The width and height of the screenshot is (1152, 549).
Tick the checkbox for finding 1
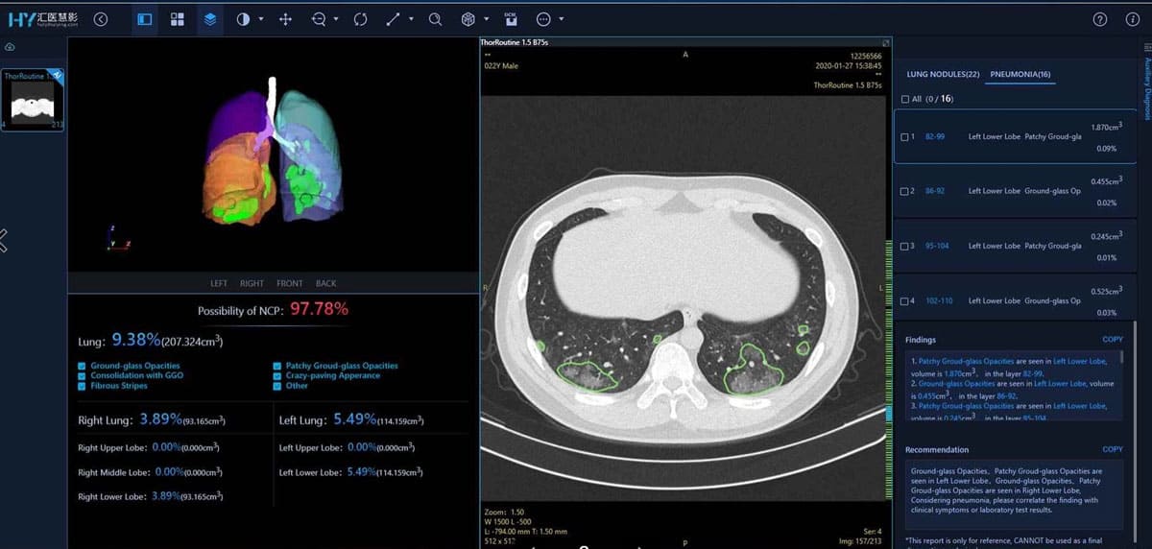[x=905, y=137]
